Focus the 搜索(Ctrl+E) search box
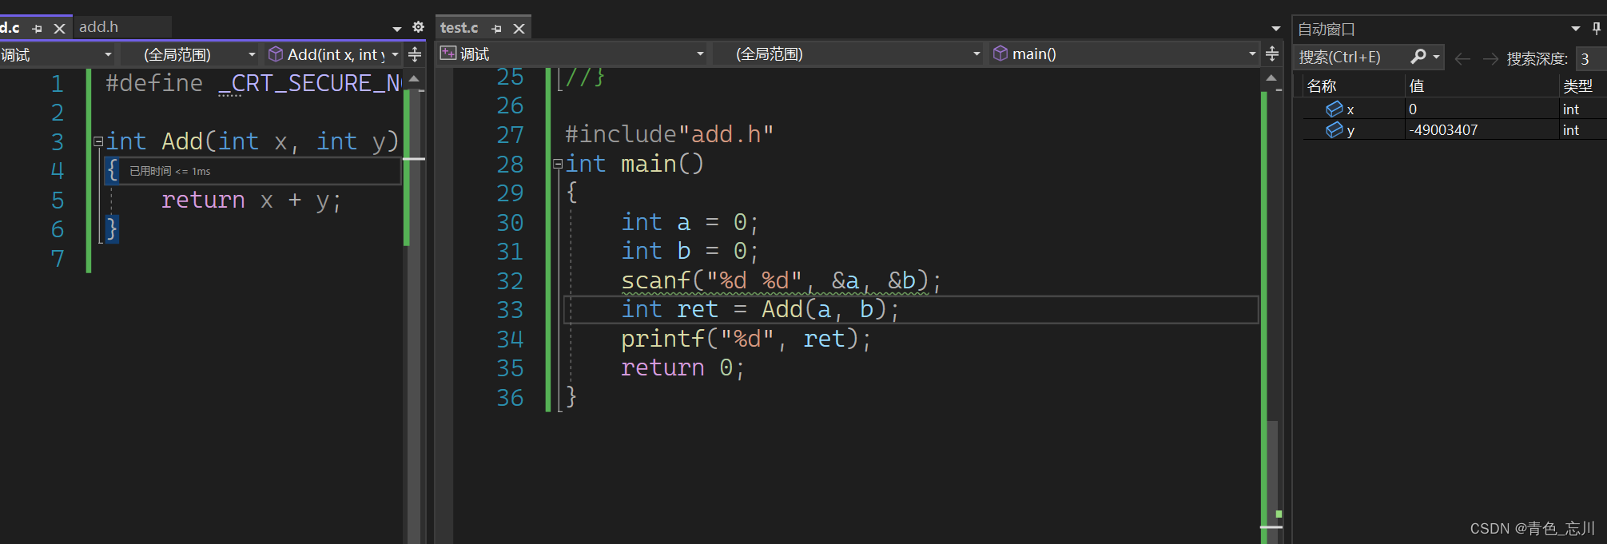This screenshot has width=1607, height=544. (x=1350, y=58)
